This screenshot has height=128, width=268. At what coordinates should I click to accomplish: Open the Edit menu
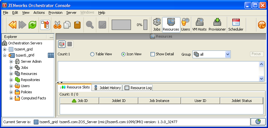coord(15,13)
